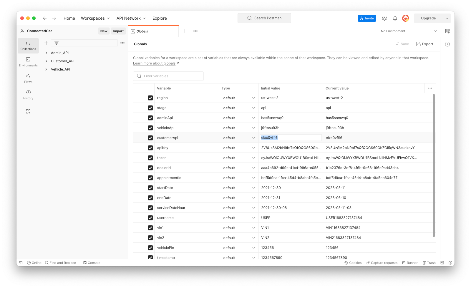Uncheck the apiKey variable checkbox
This screenshot has width=471, height=288.
150,148
